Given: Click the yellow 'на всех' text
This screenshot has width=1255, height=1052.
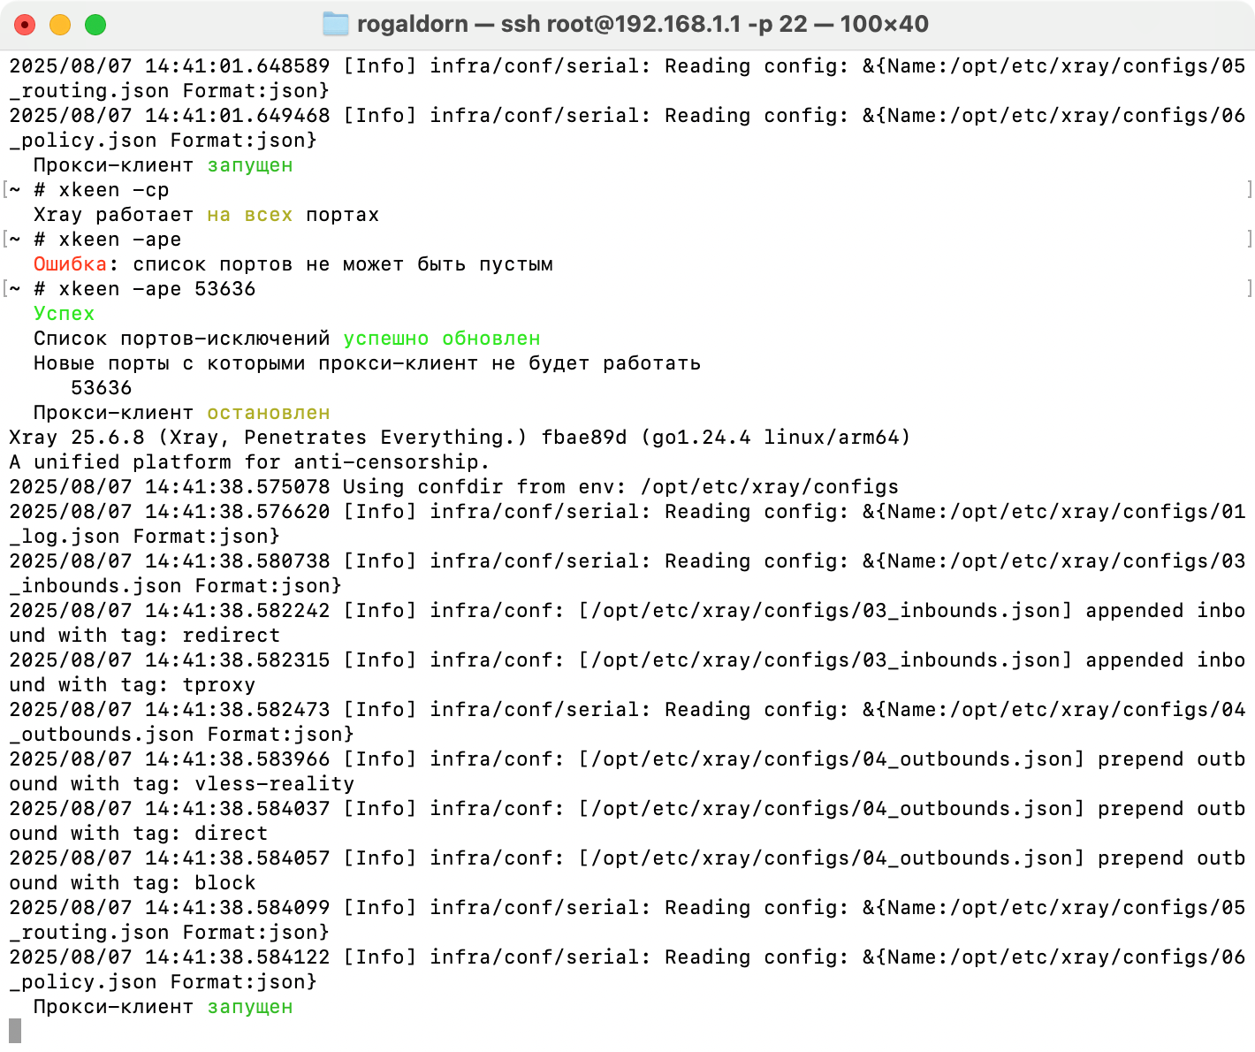Looking at the screenshot, I should 249,215.
